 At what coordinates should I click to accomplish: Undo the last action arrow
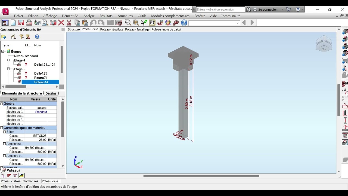point(93,23)
